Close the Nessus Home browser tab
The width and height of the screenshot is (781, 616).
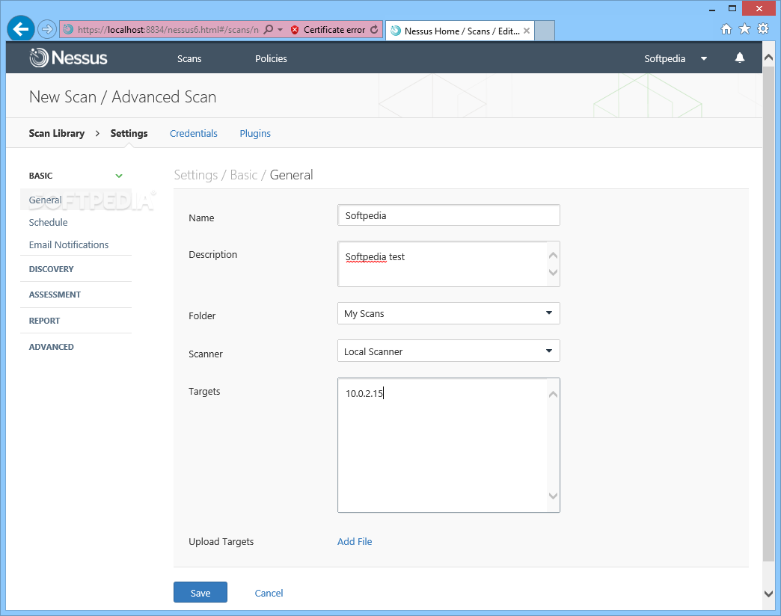527,31
